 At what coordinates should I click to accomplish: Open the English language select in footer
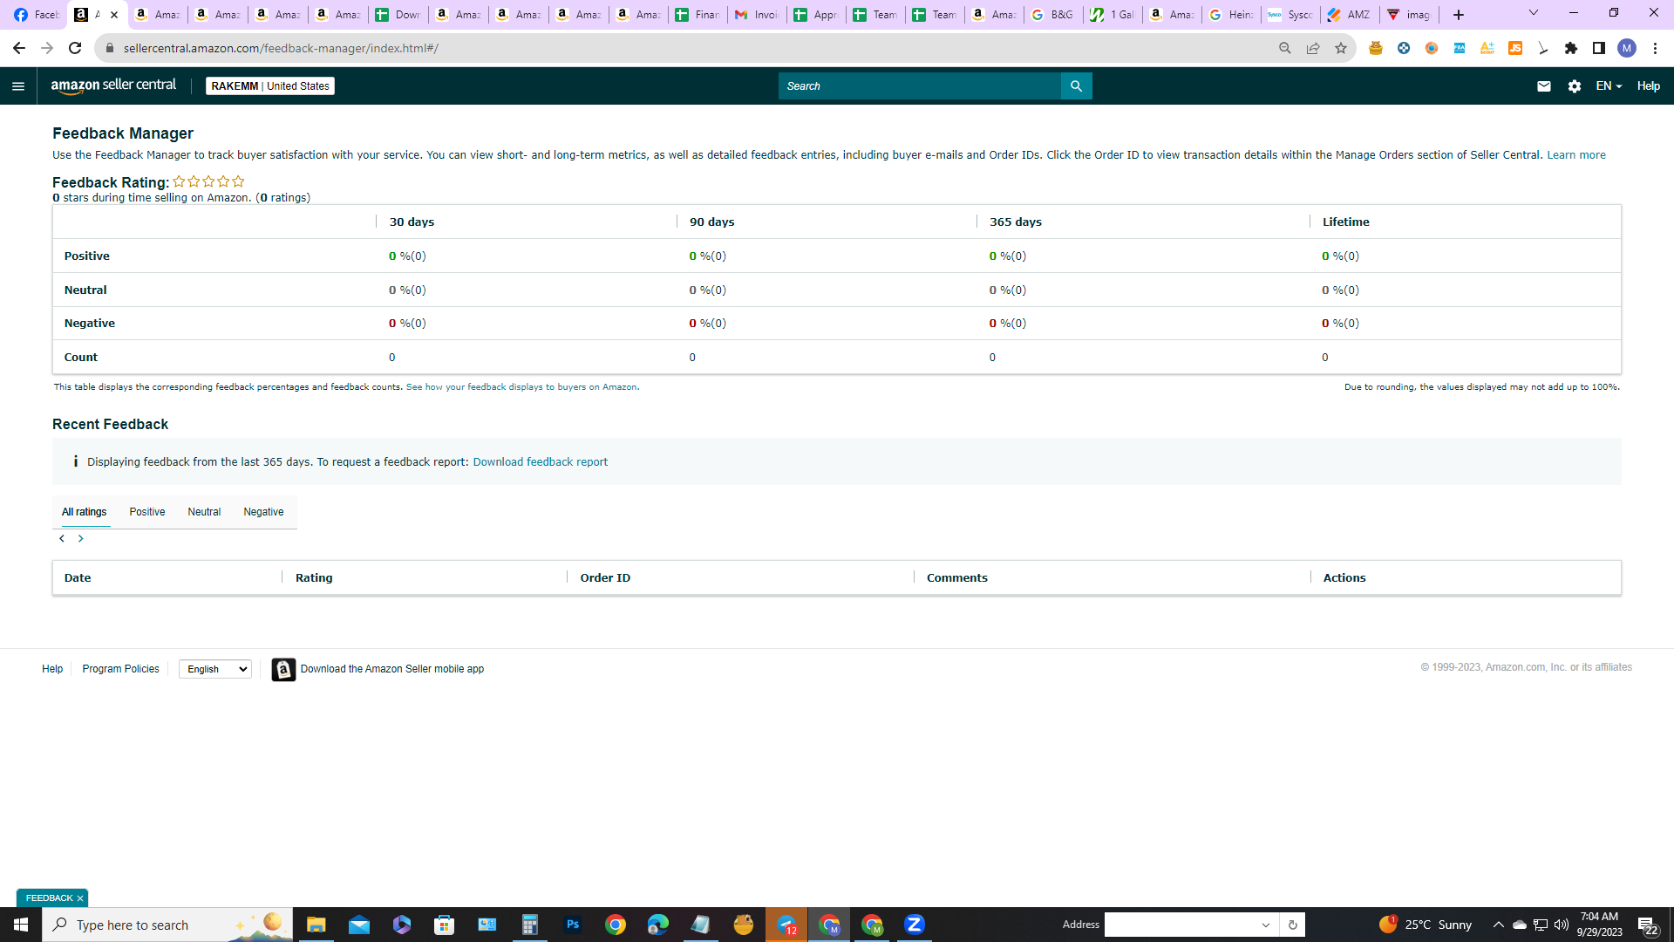(215, 669)
